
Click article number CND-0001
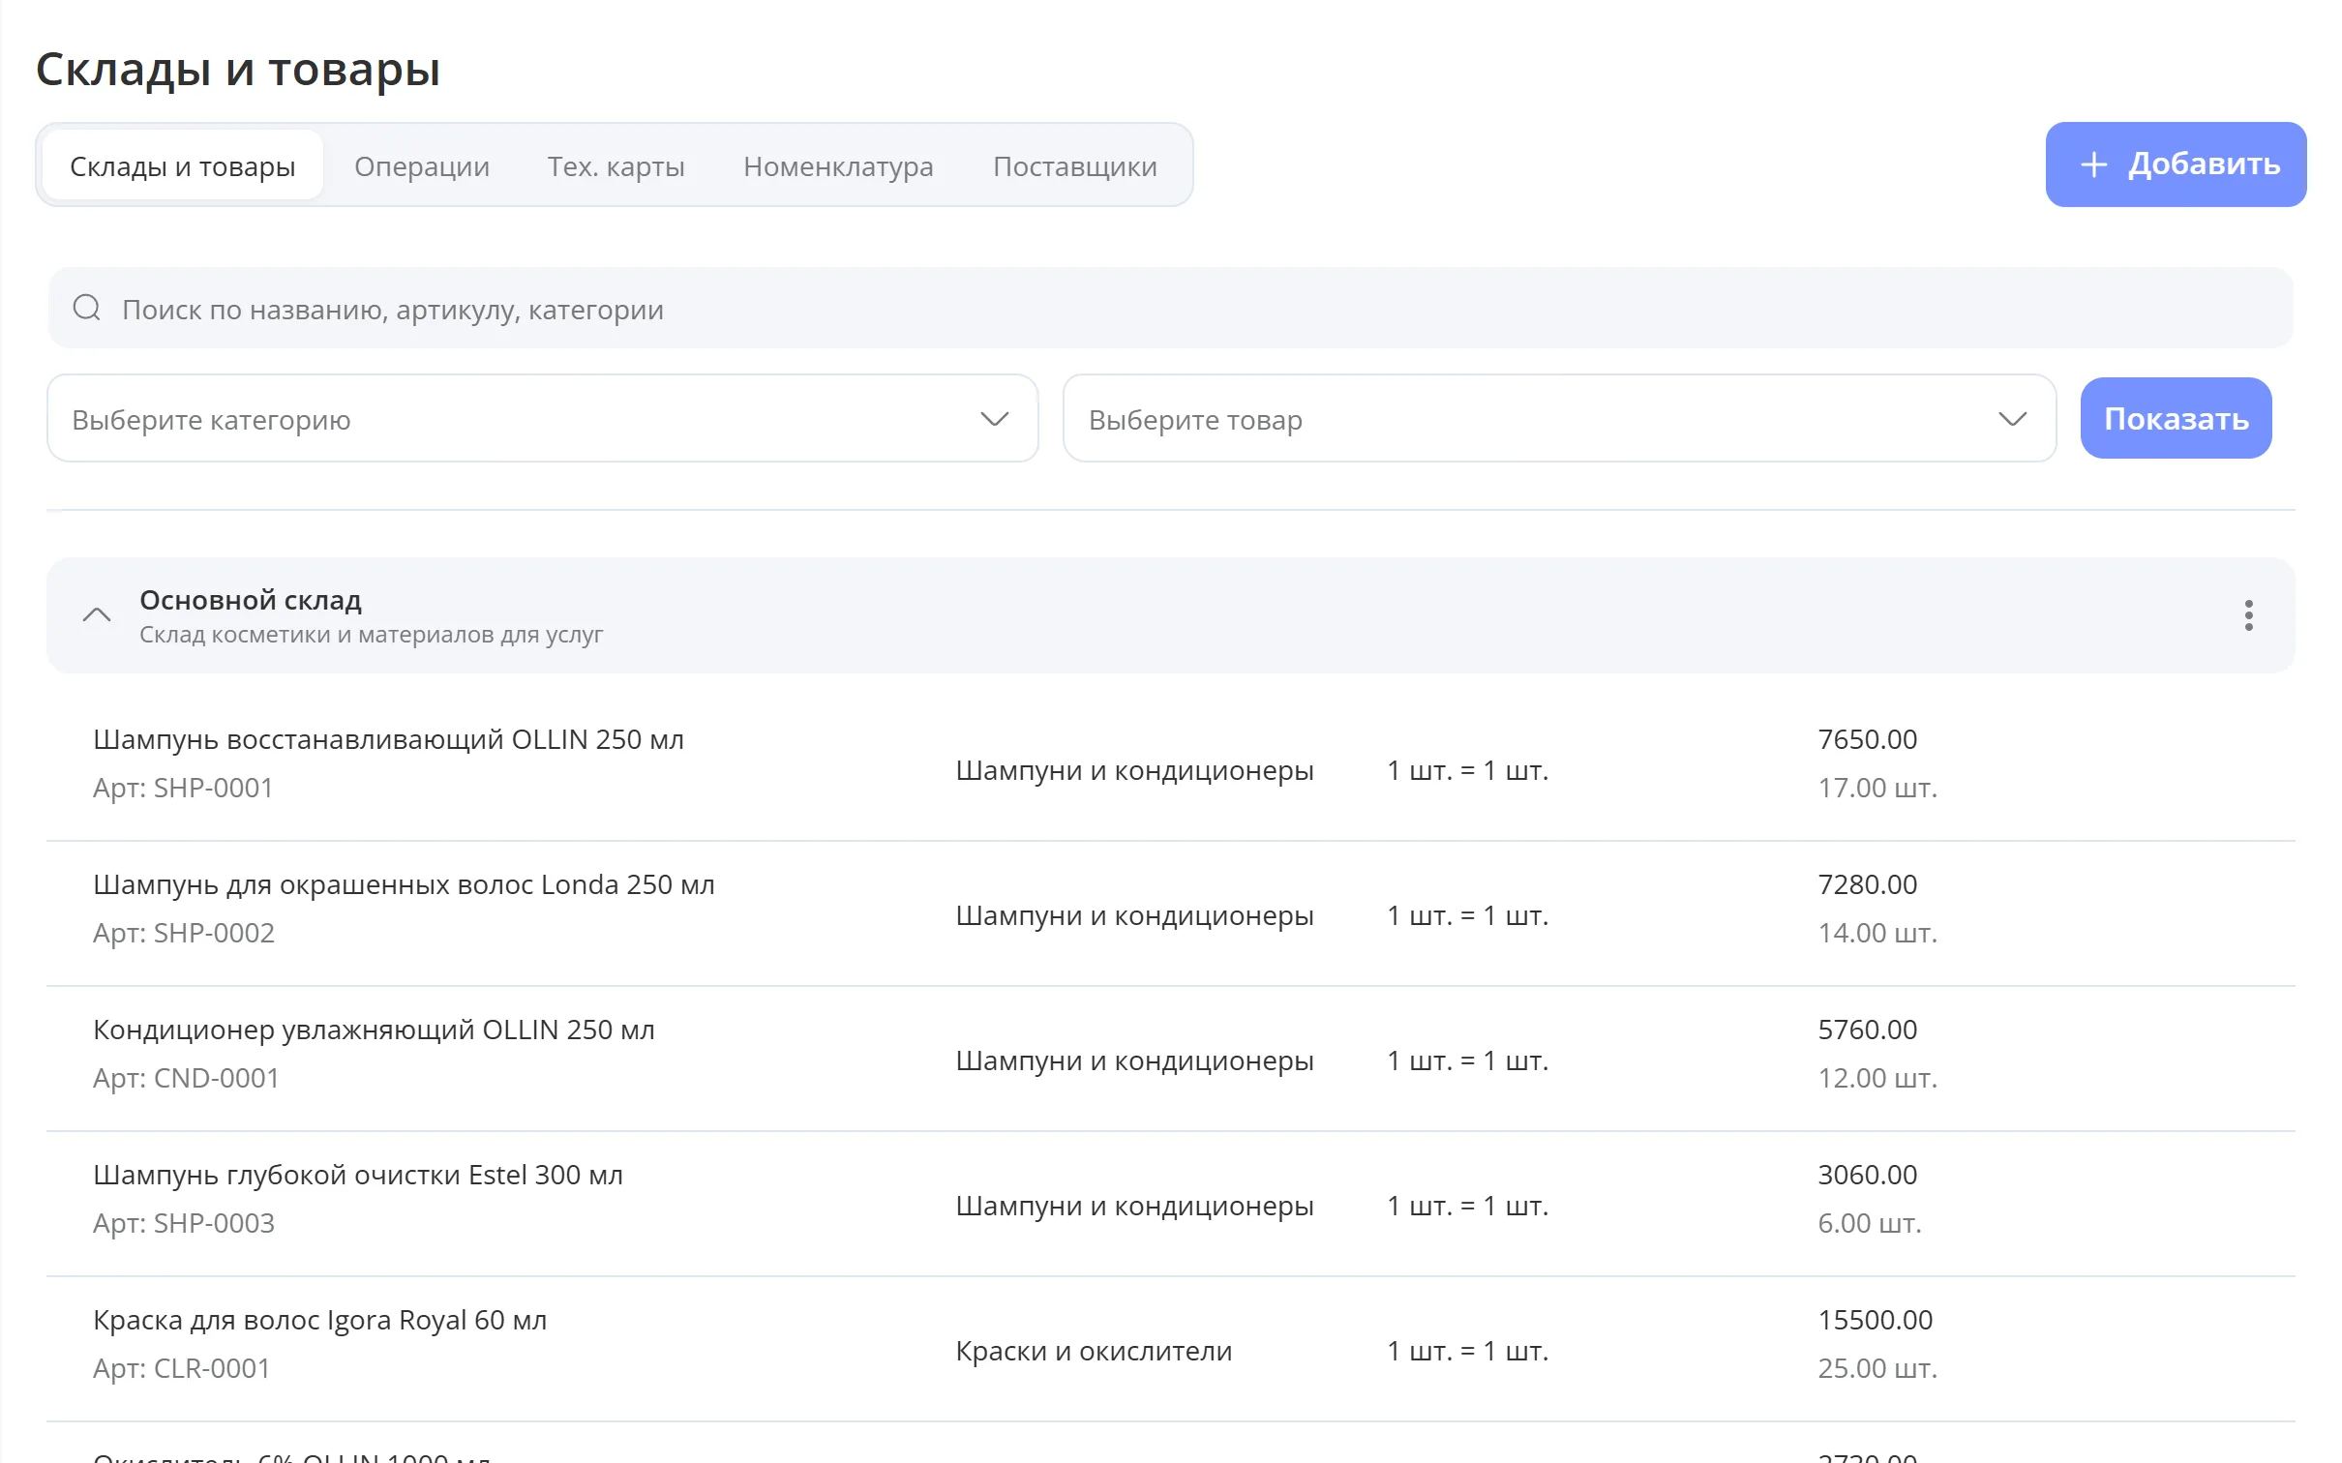coord(186,1078)
